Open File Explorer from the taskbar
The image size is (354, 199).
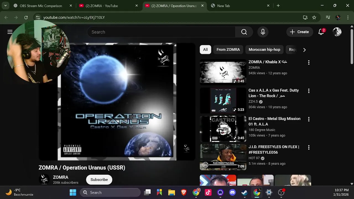pos(171,192)
